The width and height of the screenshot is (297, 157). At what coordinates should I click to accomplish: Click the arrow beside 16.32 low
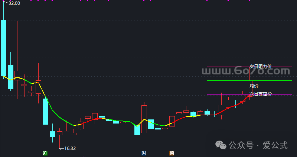tap(62, 148)
